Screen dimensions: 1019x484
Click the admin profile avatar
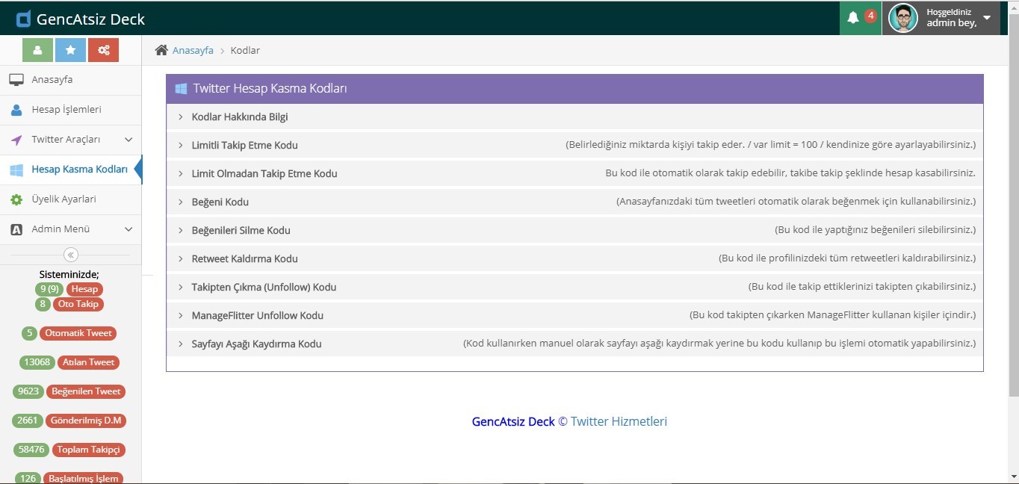pyautogui.click(x=902, y=18)
